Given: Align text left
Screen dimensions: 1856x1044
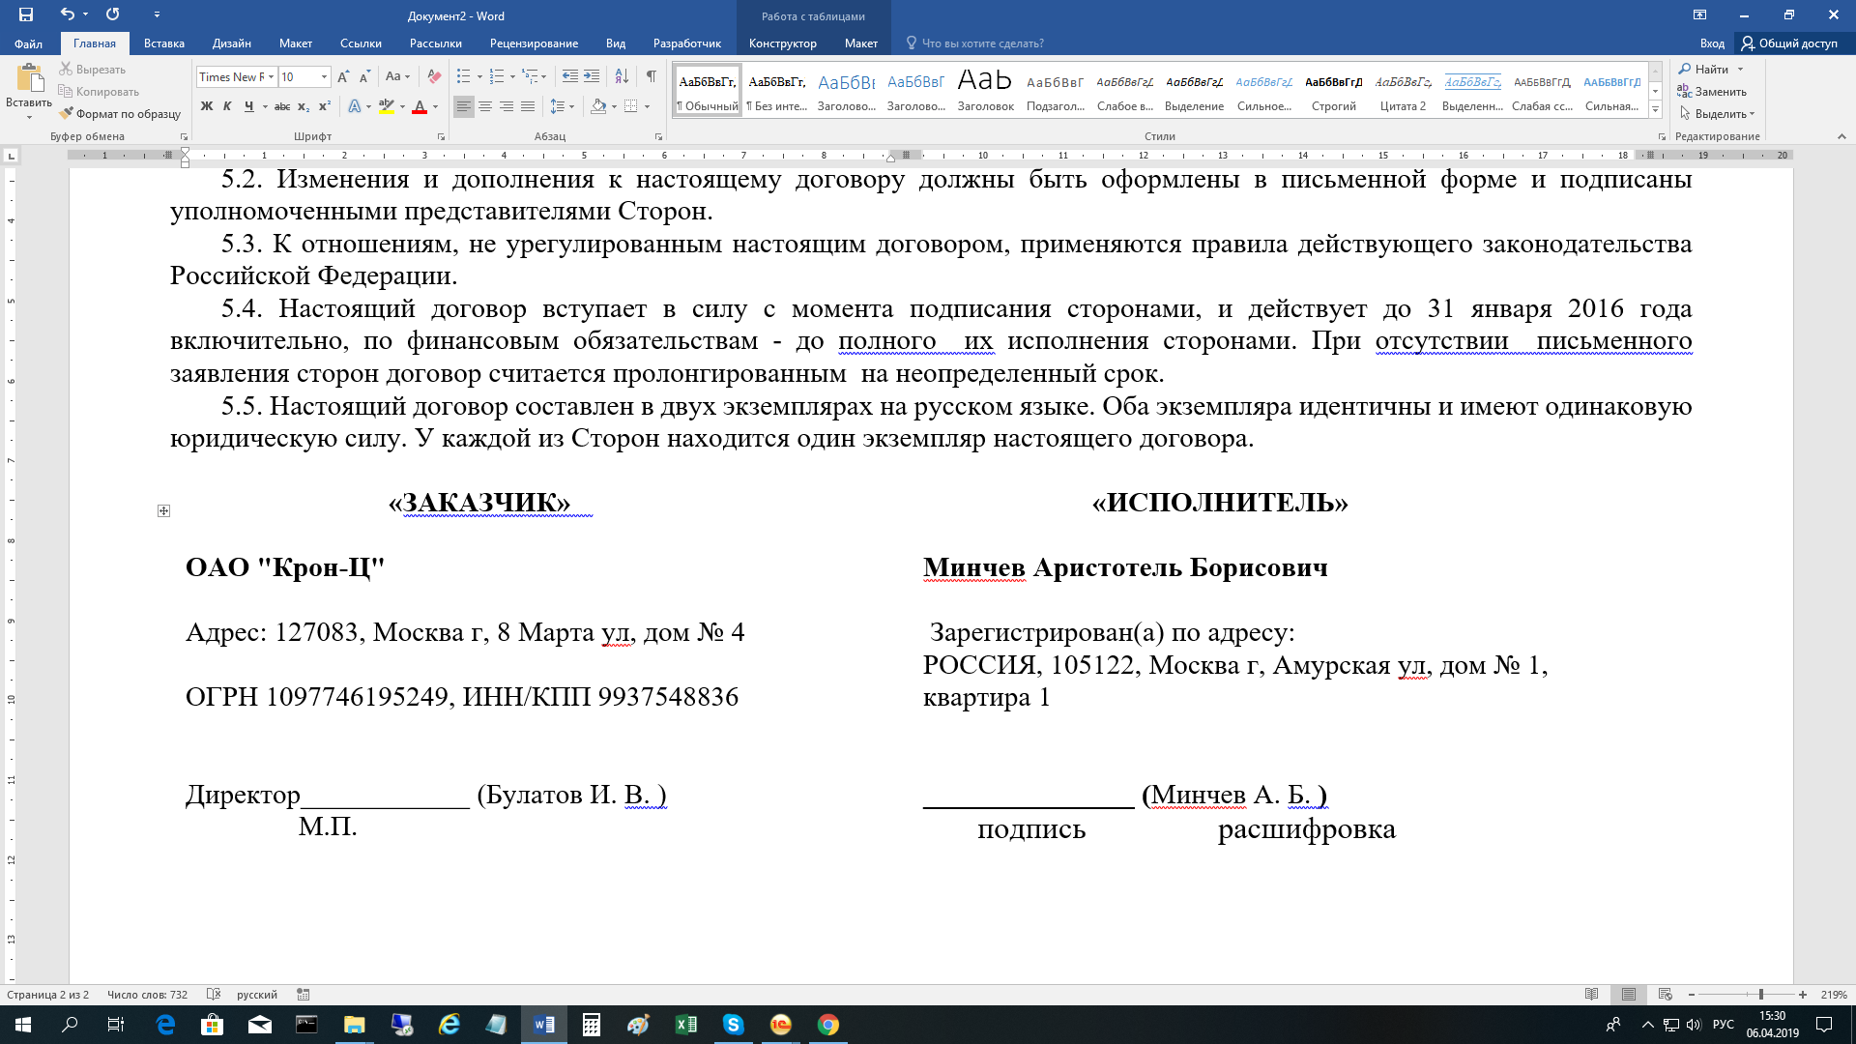Looking at the screenshot, I should point(464,106).
